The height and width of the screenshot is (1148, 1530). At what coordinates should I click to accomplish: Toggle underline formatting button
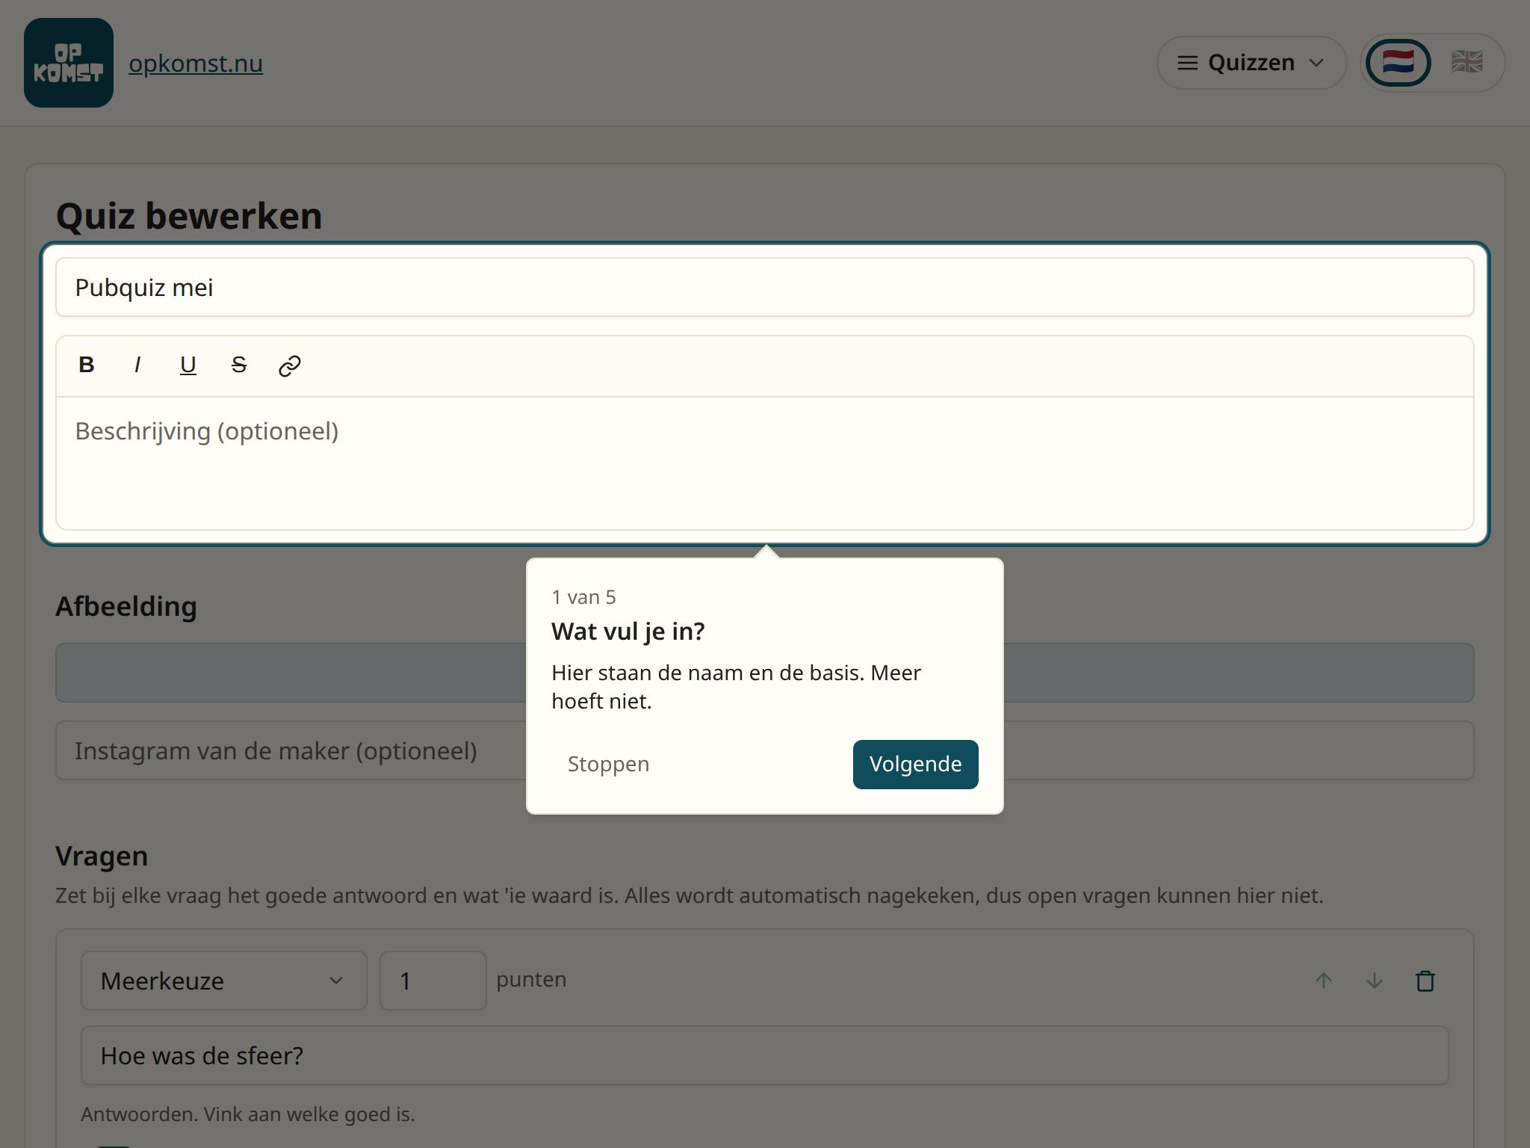[x=188, y=365]
